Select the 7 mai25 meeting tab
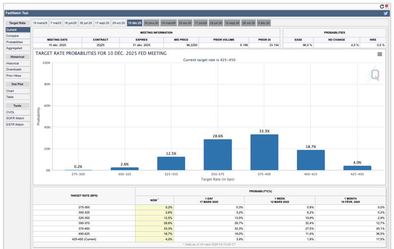Image resolution: width=394 pixels, height=249 pixels. point(56,23)
